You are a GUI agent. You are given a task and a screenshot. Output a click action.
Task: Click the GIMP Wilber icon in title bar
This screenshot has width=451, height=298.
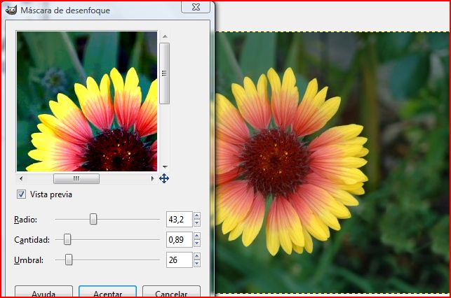[11, 10]
